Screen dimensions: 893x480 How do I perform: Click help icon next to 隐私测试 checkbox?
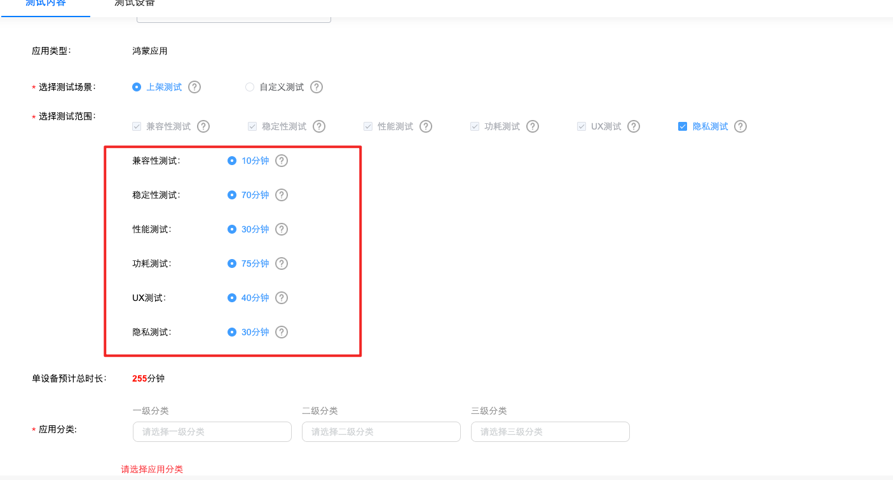[740, 126]
